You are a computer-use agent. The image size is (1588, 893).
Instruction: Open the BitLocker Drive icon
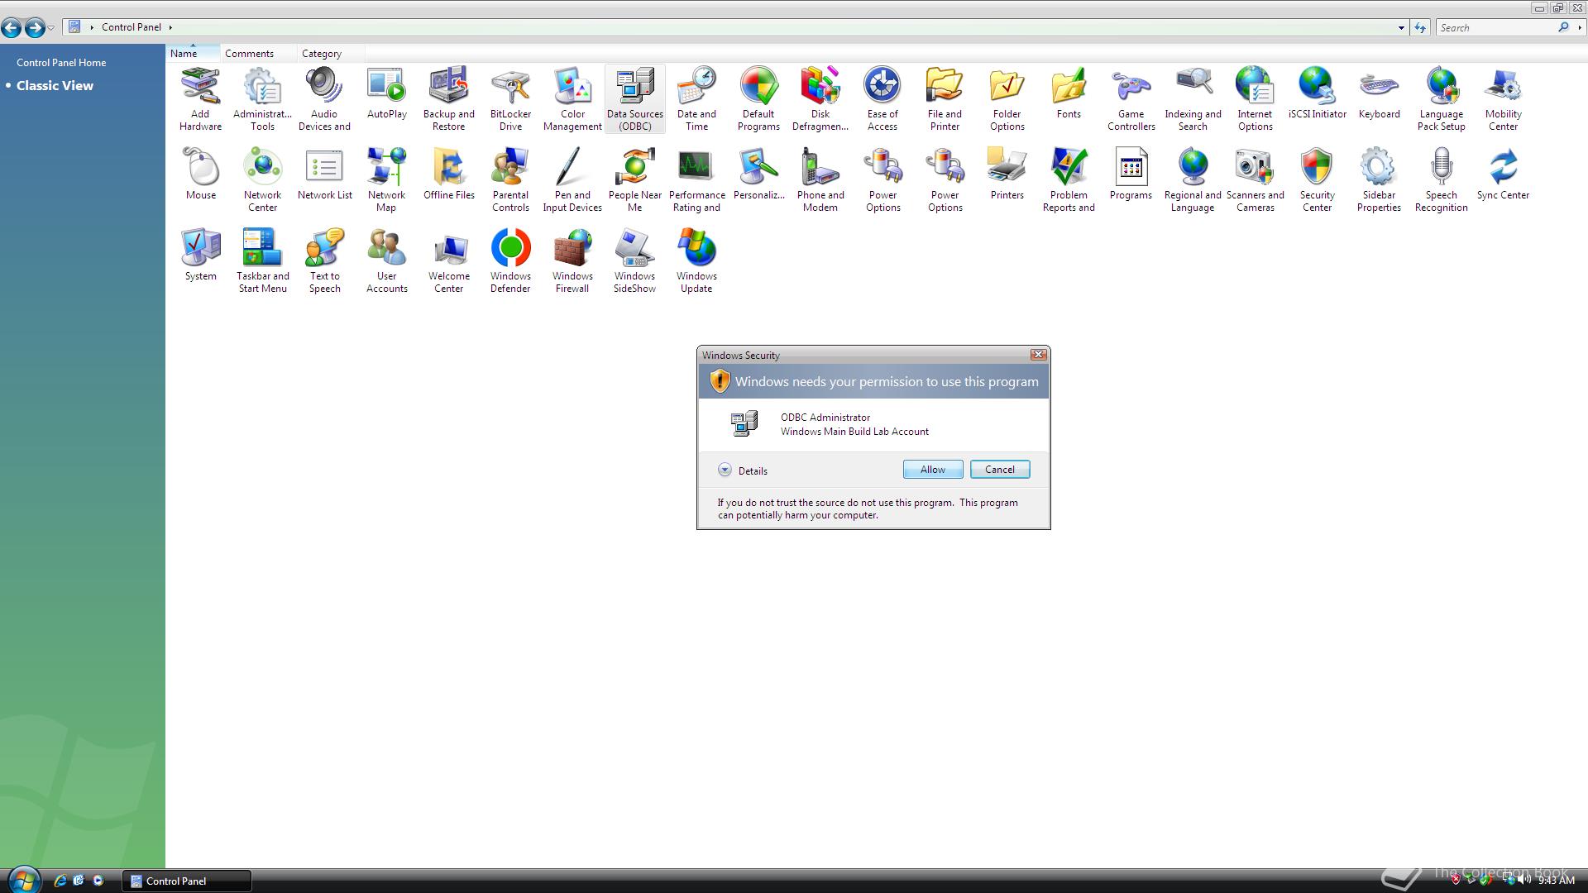[x=510, y=98]
